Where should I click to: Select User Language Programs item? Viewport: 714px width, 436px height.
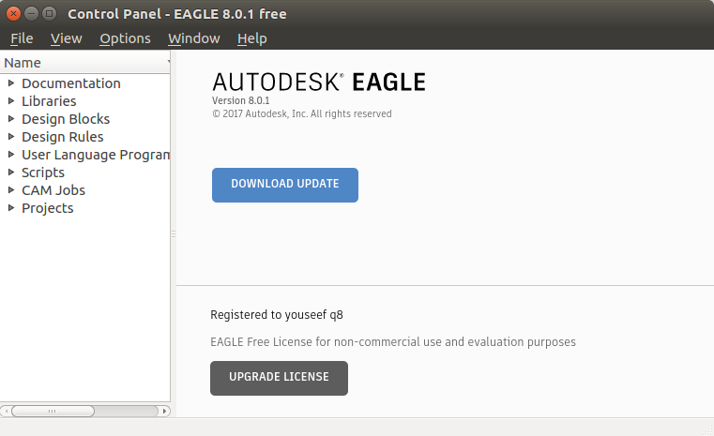(95, 155)
